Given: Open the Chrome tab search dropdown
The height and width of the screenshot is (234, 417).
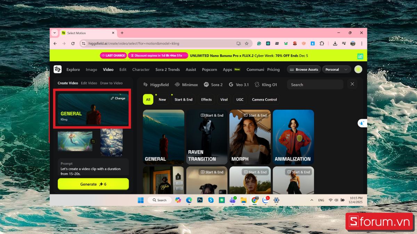Looking at the screenshot, I should (x=54, y=33).
